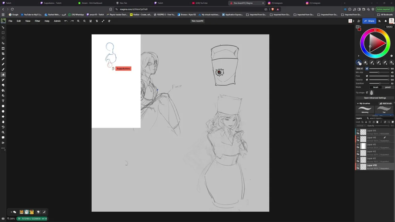The width and height of the screenshot is (395, 222).
Task: Click the fullscreen expand icon
Action: tap(103, 21)
